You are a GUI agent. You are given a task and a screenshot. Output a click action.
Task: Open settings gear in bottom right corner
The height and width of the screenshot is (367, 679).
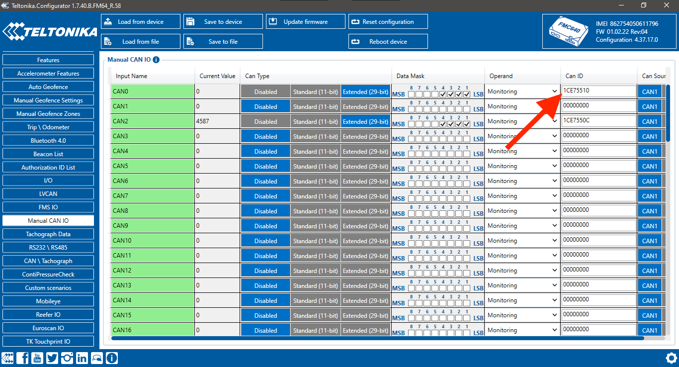pyautogui.click(x=671, y=358)
